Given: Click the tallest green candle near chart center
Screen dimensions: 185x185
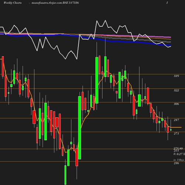Looking at the screenshot, I should (x=80, y=128).
